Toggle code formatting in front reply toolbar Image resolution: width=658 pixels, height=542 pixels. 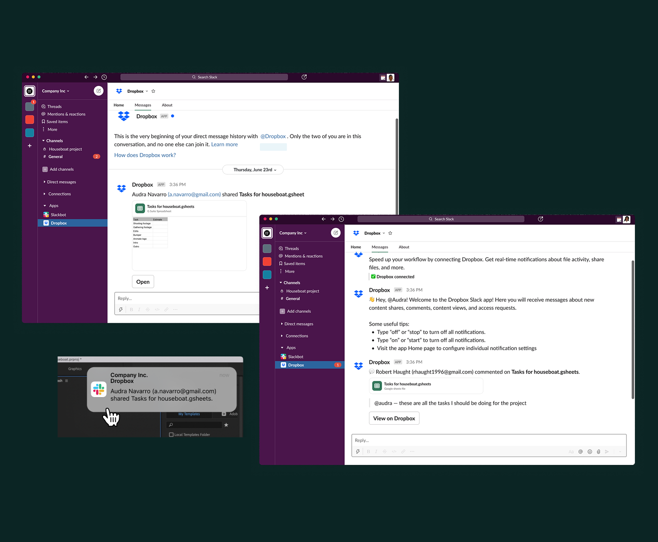click(394, 451)
